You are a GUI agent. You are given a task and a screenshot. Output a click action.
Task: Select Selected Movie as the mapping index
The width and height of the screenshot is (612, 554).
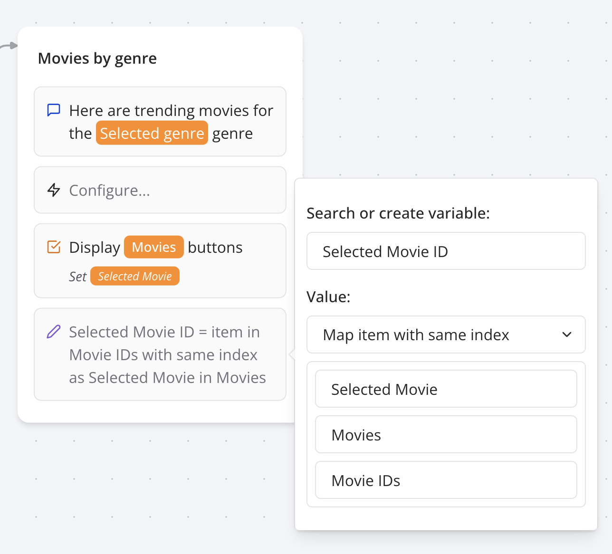(x=446, y=389)
